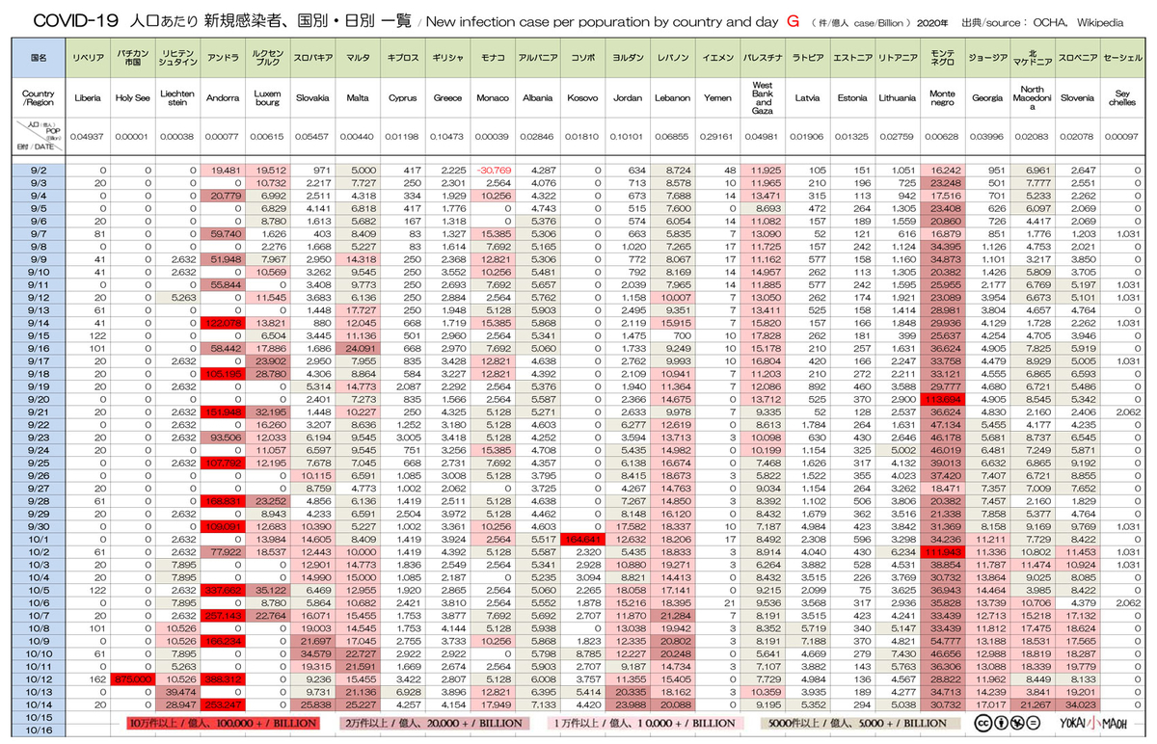The height and width of the screenshot is (744, 1157).
Task: Select the Lithuania column header
Action: point(898,97)
